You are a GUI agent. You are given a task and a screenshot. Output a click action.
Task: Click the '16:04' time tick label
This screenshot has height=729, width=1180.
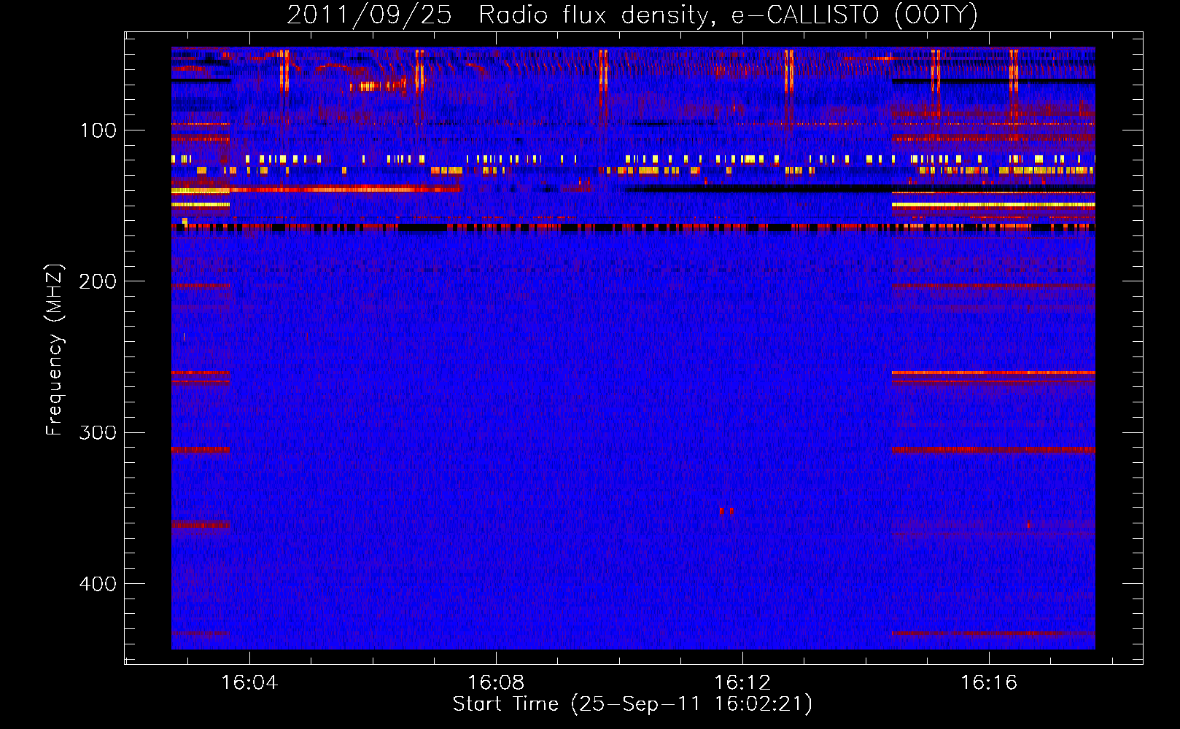pyautogui.click(x=249, y=682)
